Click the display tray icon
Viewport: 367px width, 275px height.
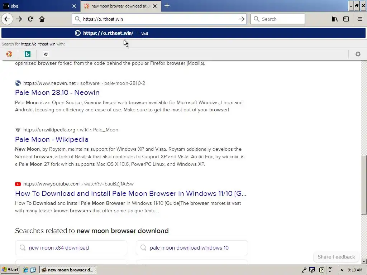click(312, 270)
